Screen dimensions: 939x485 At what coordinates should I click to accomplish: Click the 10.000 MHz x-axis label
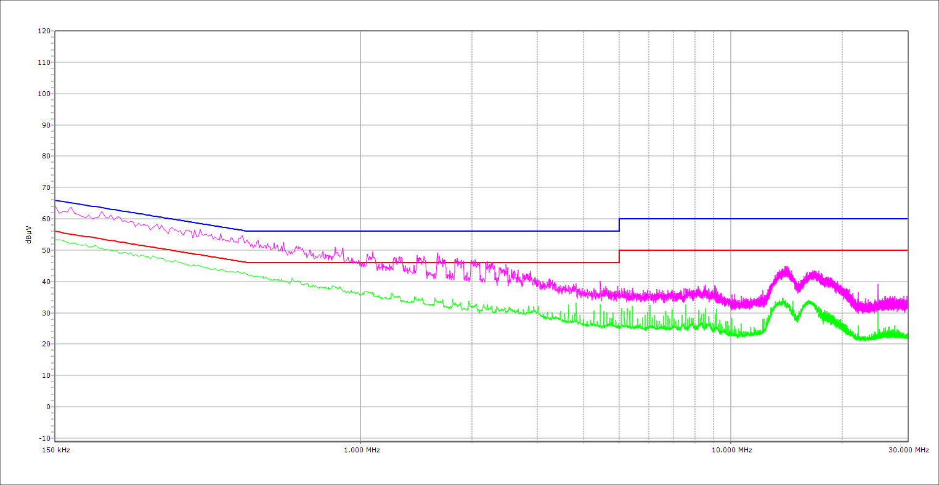(731, 450)
